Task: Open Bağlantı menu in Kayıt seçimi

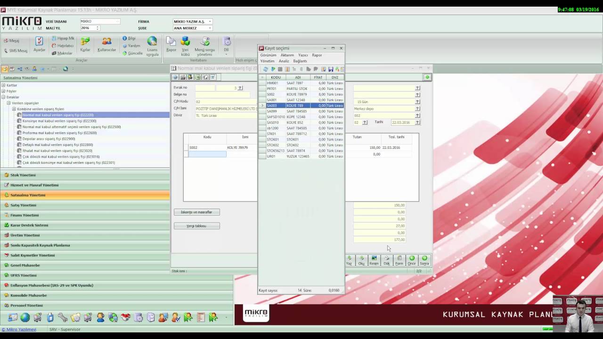Action: point(300,61)
